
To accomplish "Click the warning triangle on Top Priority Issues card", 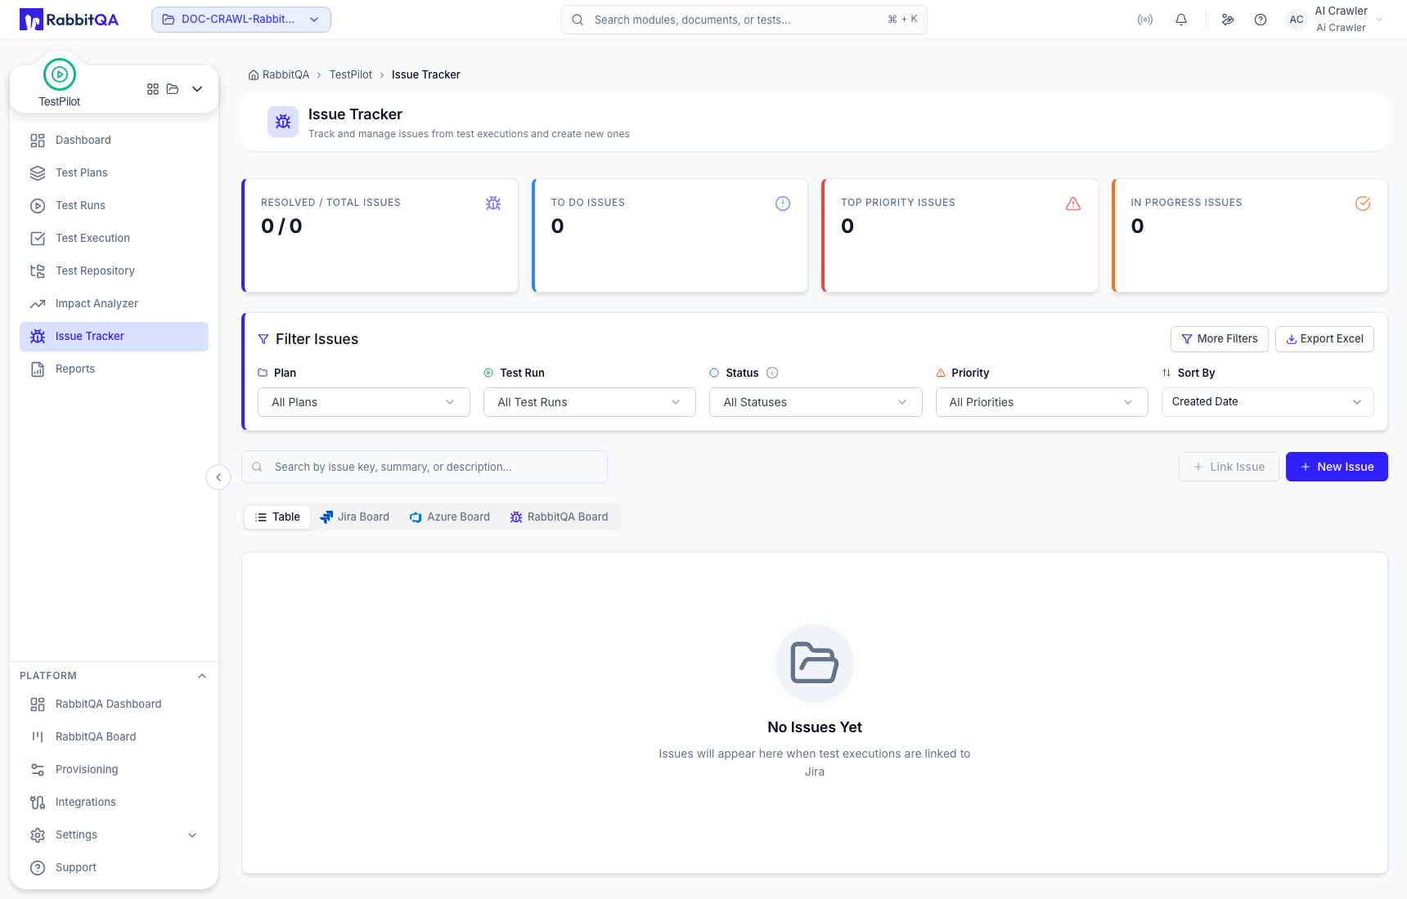I will point(1073,204).
